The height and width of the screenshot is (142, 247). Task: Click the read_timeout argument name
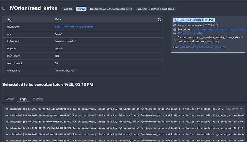point(15,63)
